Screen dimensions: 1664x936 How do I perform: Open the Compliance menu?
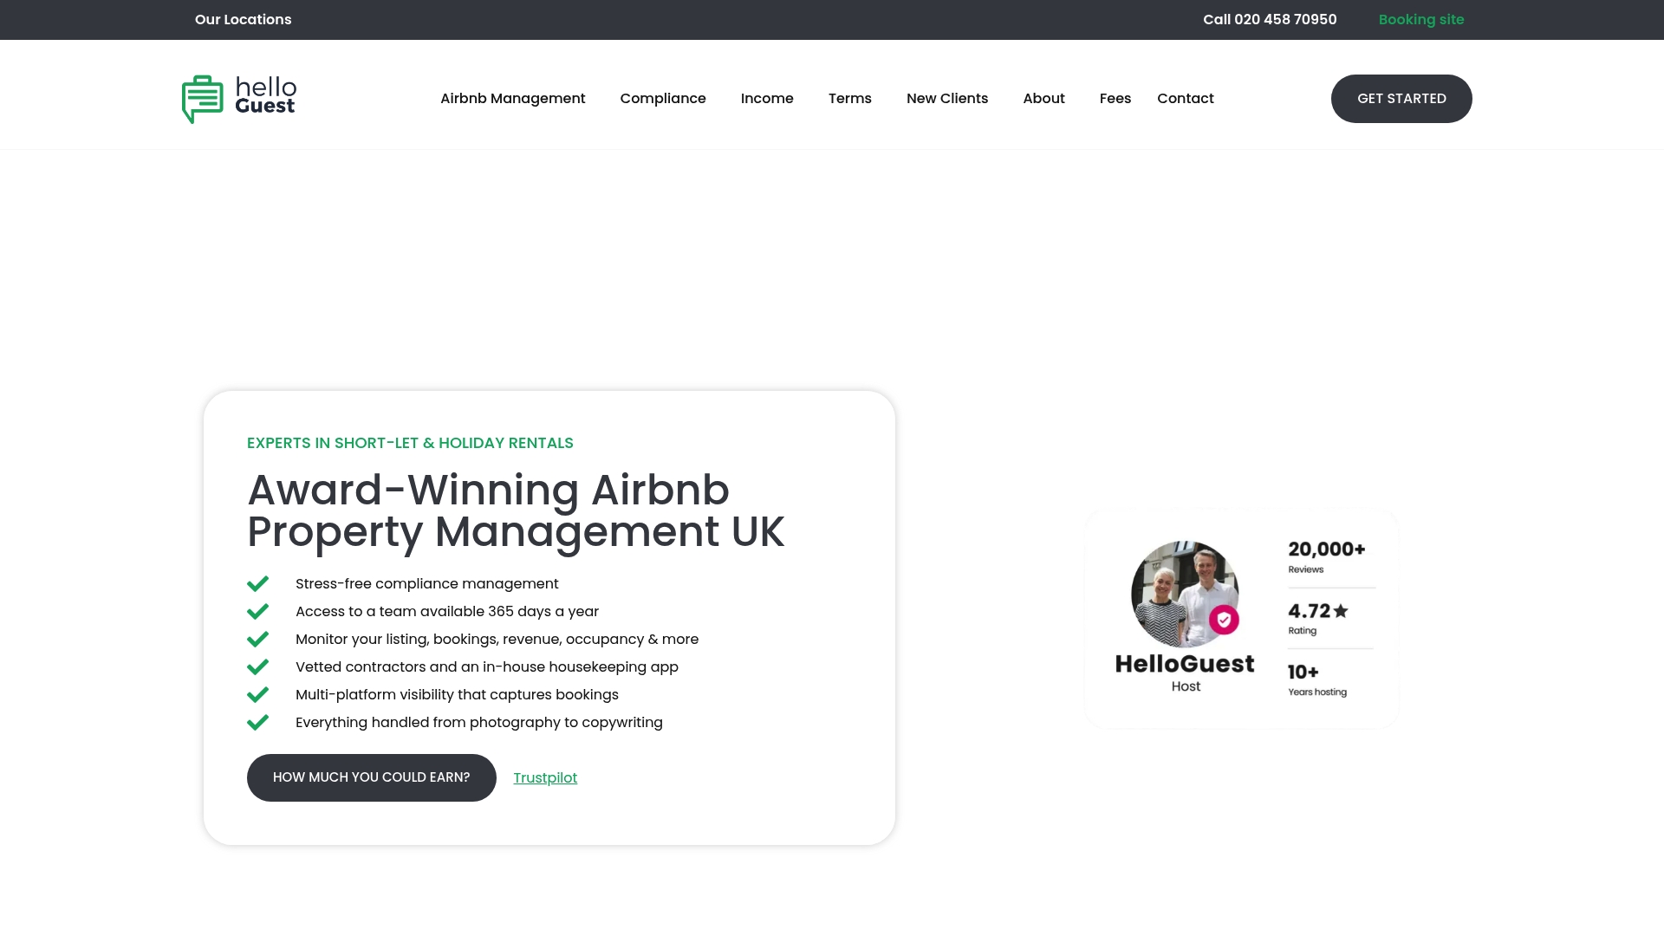pyautogui.click(x=663, y=99)
